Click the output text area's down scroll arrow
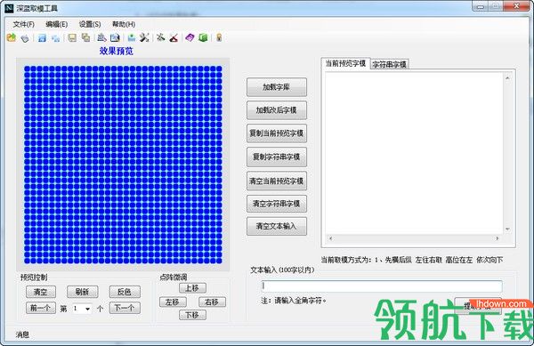 pos(507,229)
